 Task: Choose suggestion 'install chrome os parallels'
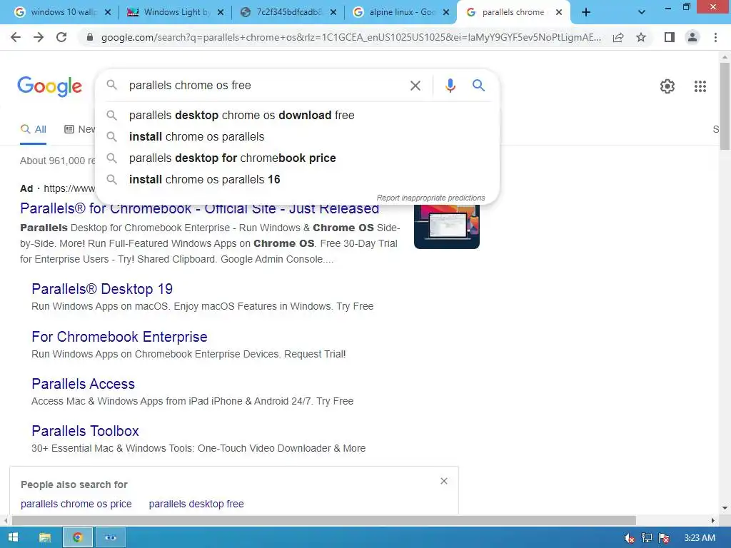tap(297, 136)
